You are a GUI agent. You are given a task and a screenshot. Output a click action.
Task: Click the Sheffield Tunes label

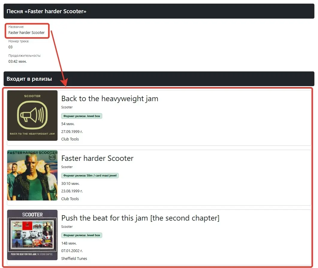click(74, 258)
